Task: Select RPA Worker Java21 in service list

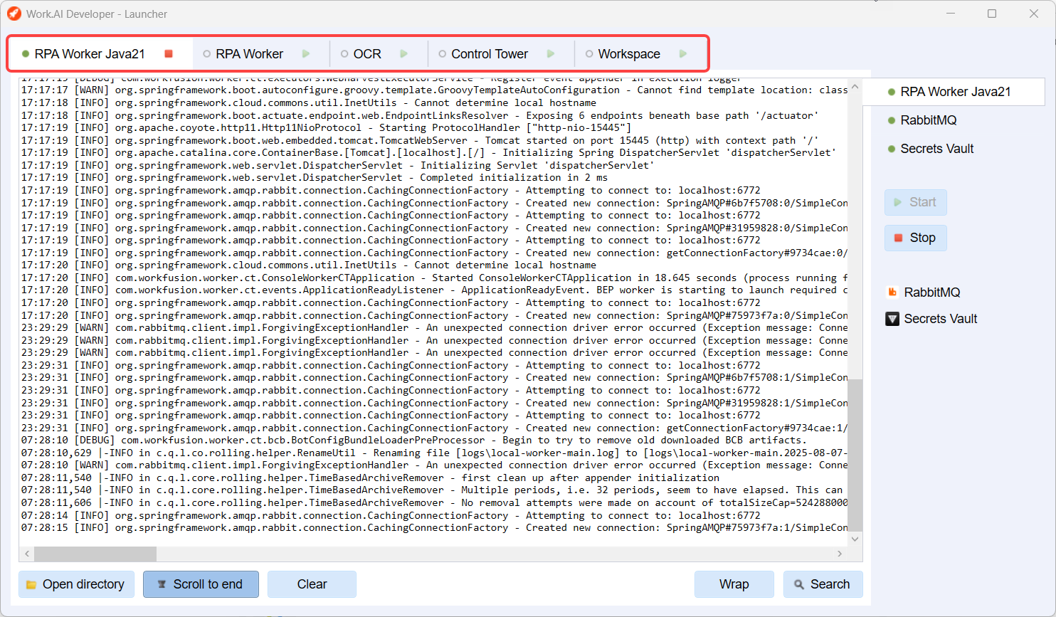Action: [x=954, y=92]
